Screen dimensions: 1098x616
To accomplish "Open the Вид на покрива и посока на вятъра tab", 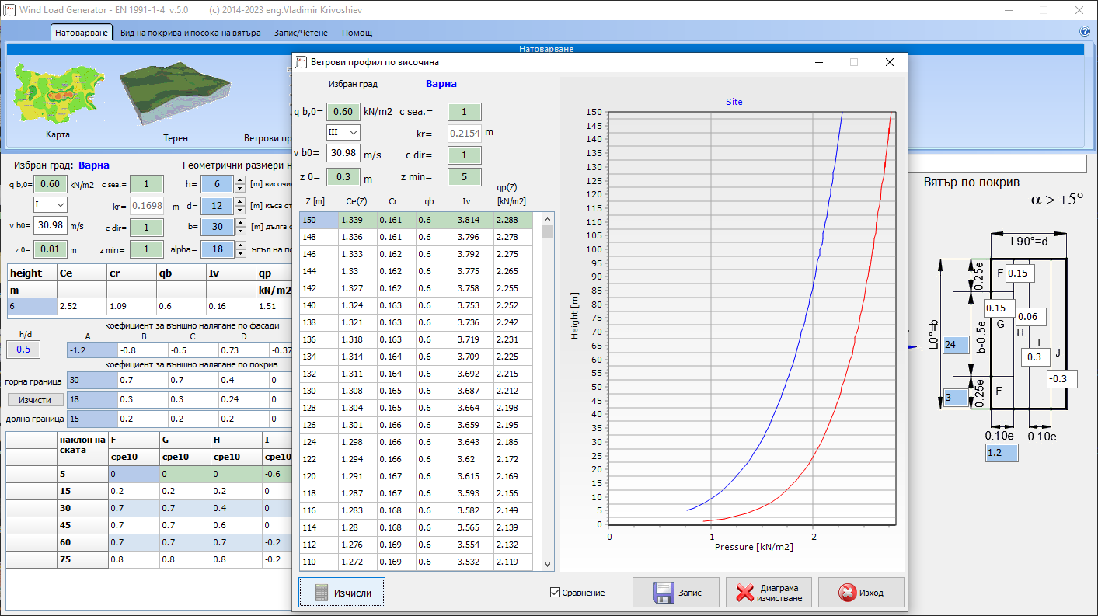I will (x=190, y=33).
